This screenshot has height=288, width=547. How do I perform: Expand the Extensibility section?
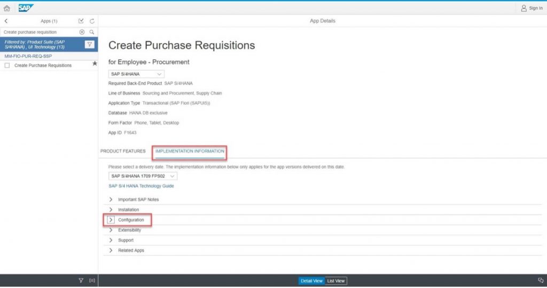coord(111,230)
